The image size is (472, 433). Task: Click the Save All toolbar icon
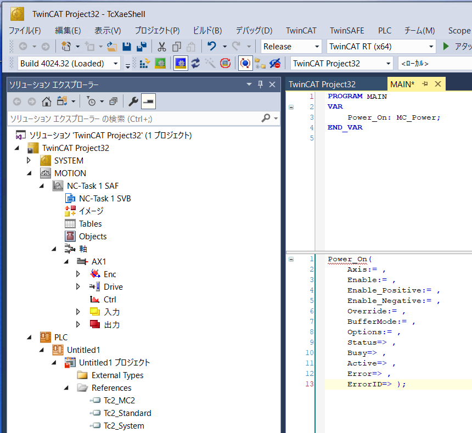pos(141,47)
